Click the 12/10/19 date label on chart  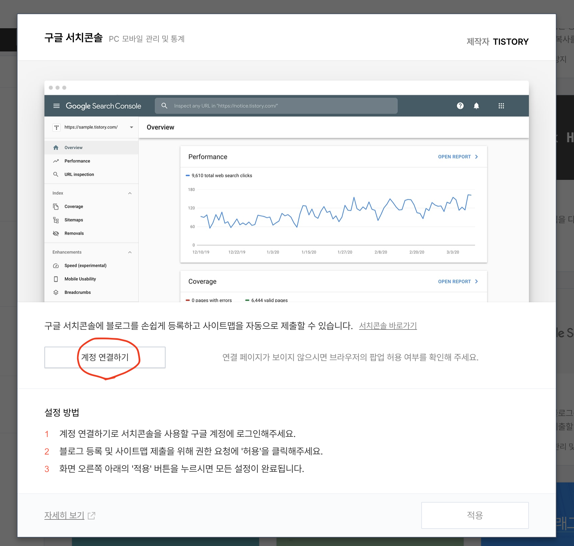pyautogui.click(x=201, y=252)
